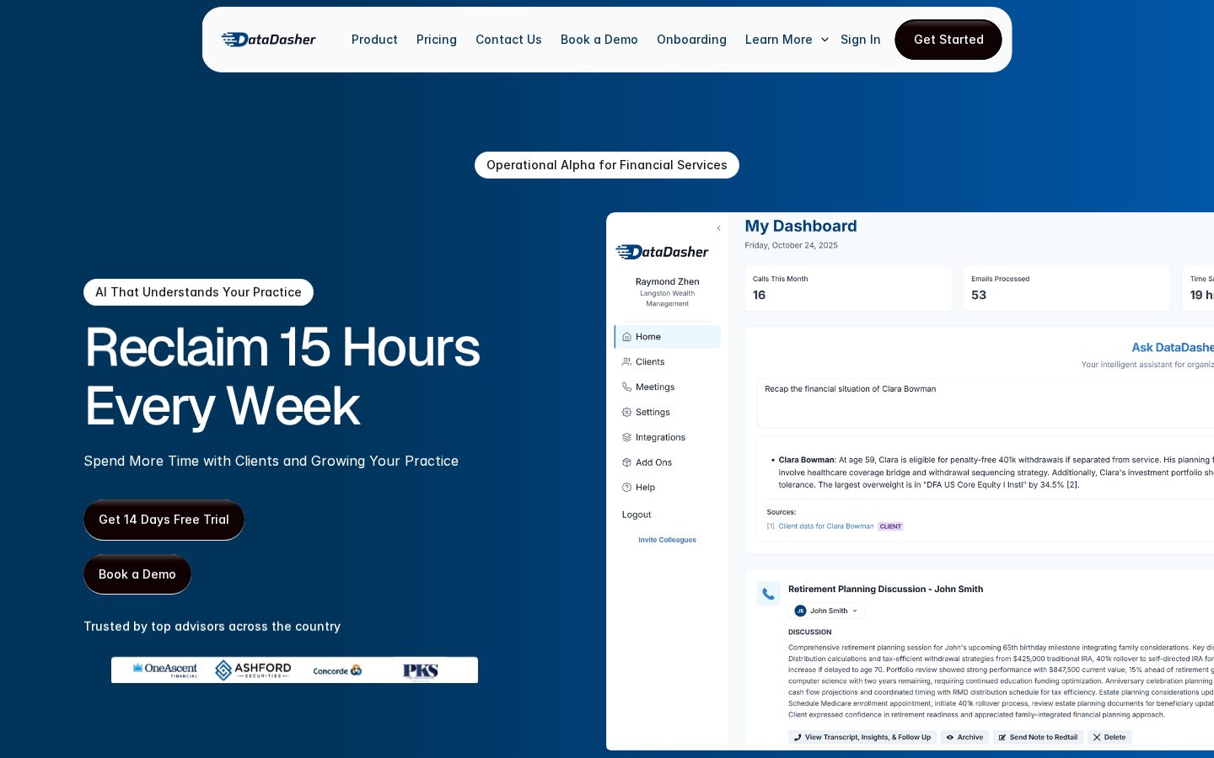Open Contact Us in the navbar

[x=508, y=40]
